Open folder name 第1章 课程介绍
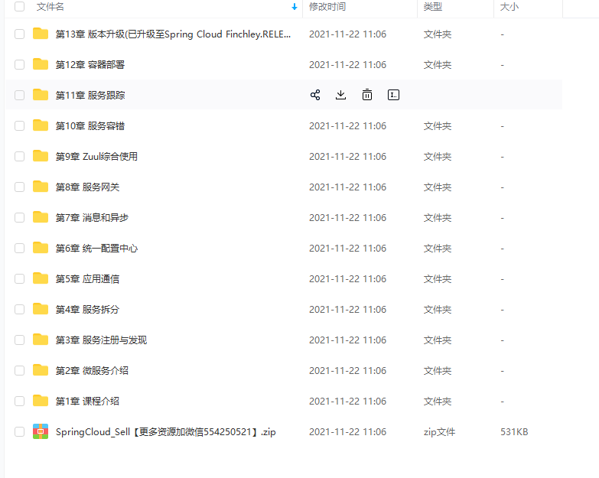The image size is (599, 478). pos(87,402)
